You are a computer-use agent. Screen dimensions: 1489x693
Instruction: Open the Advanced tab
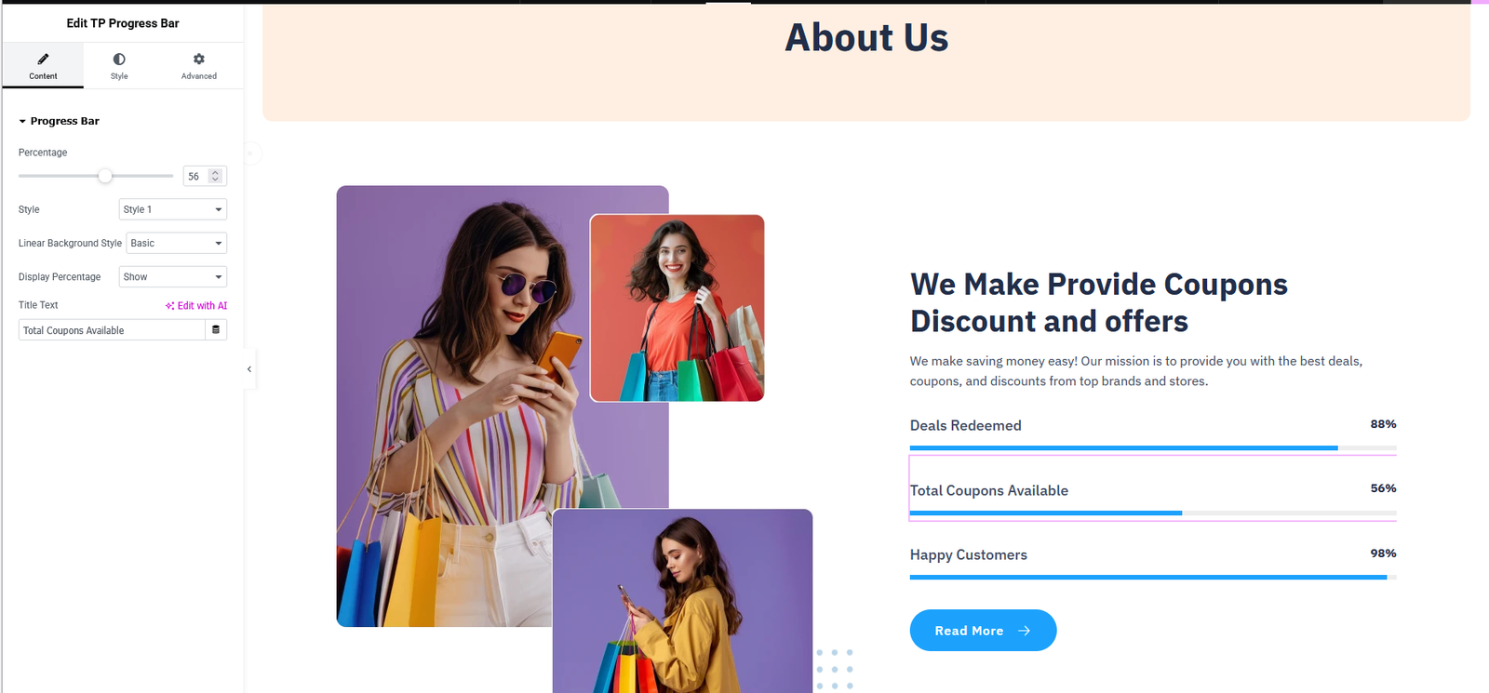pos(198,66)
